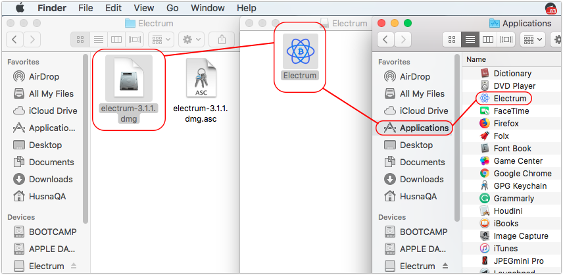Viewport: 563px width, 275px height.
Task: Open iCloud Drive in Applications window sidebar
Action: point(416,111)
